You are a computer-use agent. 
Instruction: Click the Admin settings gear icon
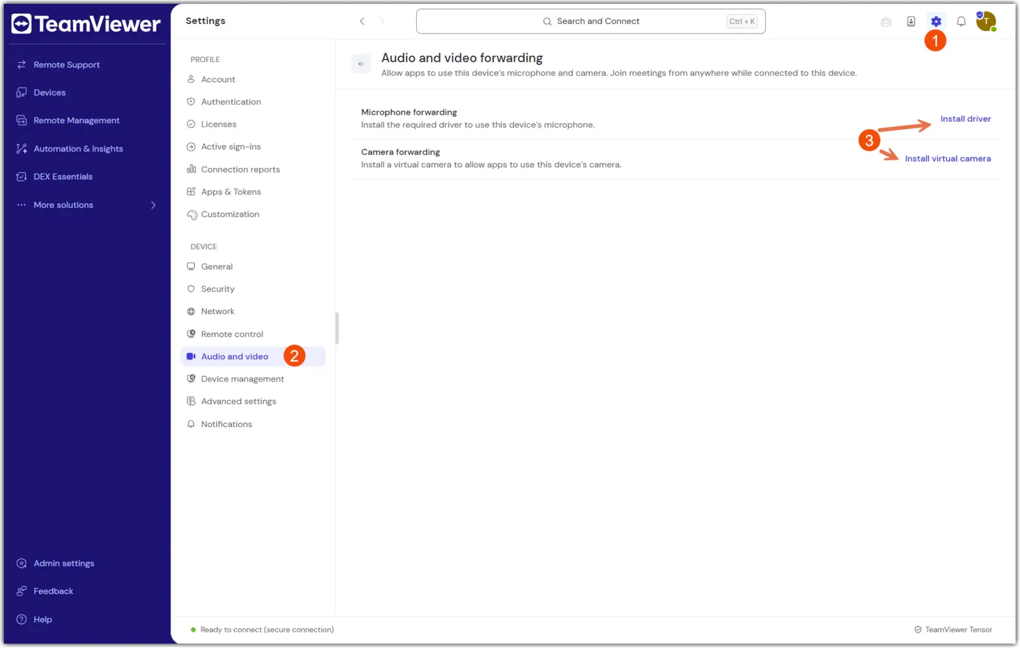[x=21, y=563]
